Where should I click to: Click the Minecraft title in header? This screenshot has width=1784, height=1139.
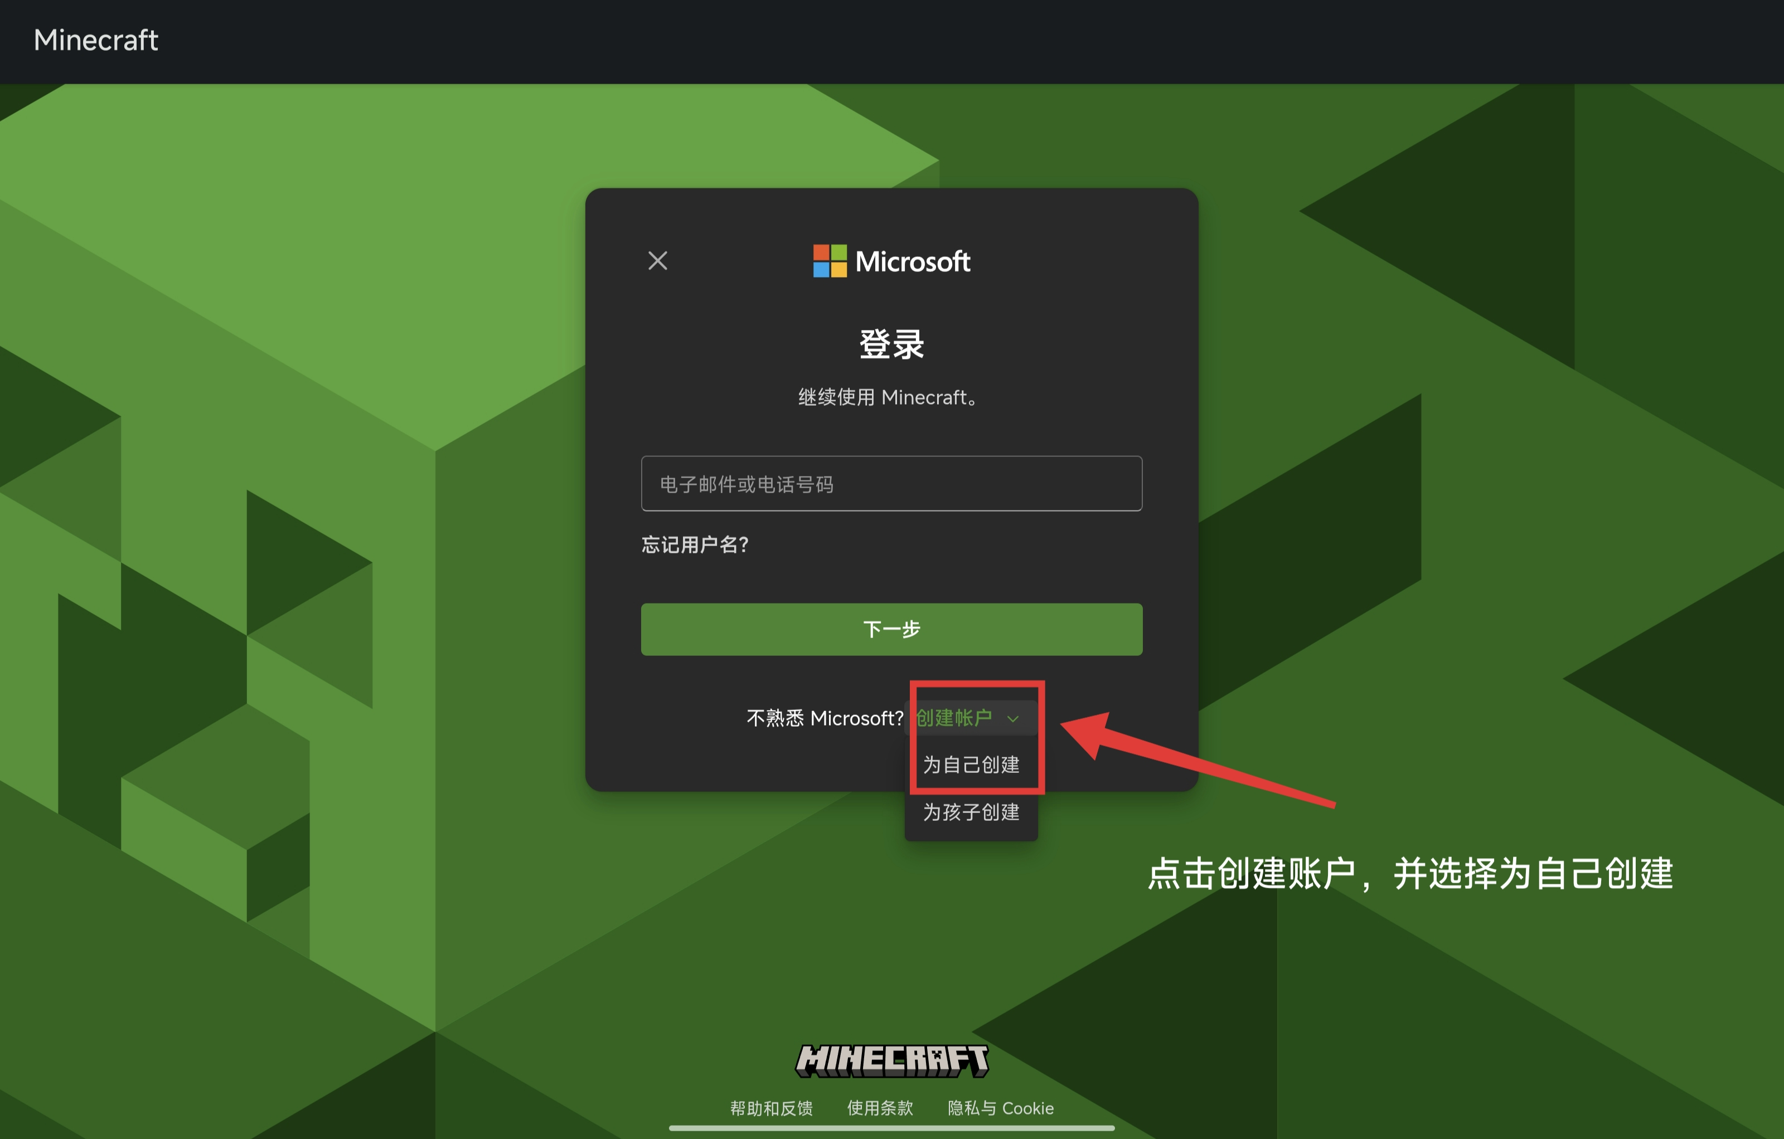[x=95, y=40]
